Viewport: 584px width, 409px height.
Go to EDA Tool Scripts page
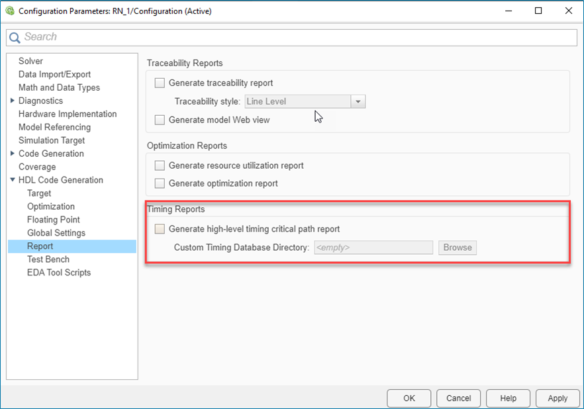(x=59, y=273)
